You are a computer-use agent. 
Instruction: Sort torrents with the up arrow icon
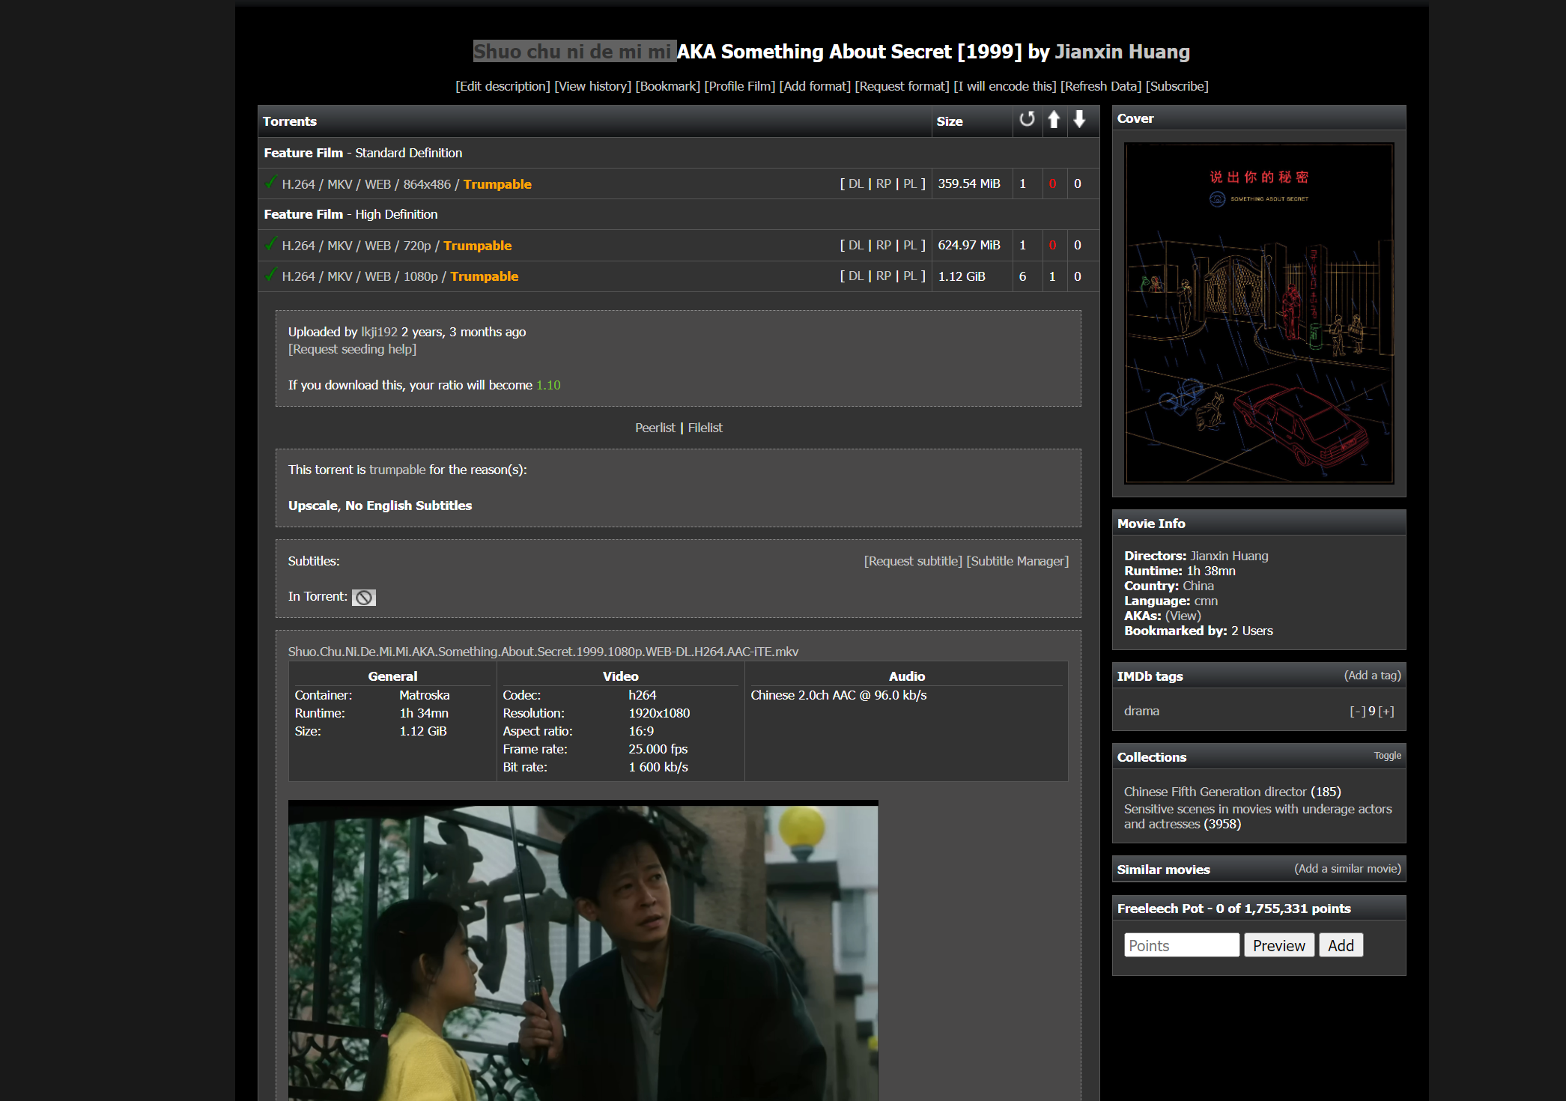pyautogui.click(x=1054, y=121)
